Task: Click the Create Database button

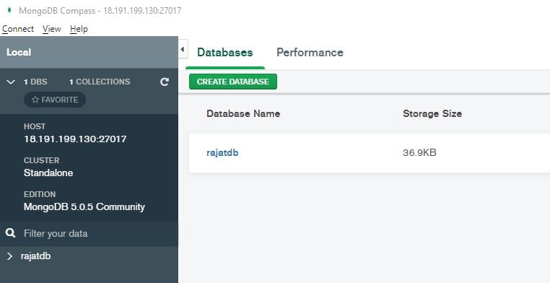Action: pos(233,82)
